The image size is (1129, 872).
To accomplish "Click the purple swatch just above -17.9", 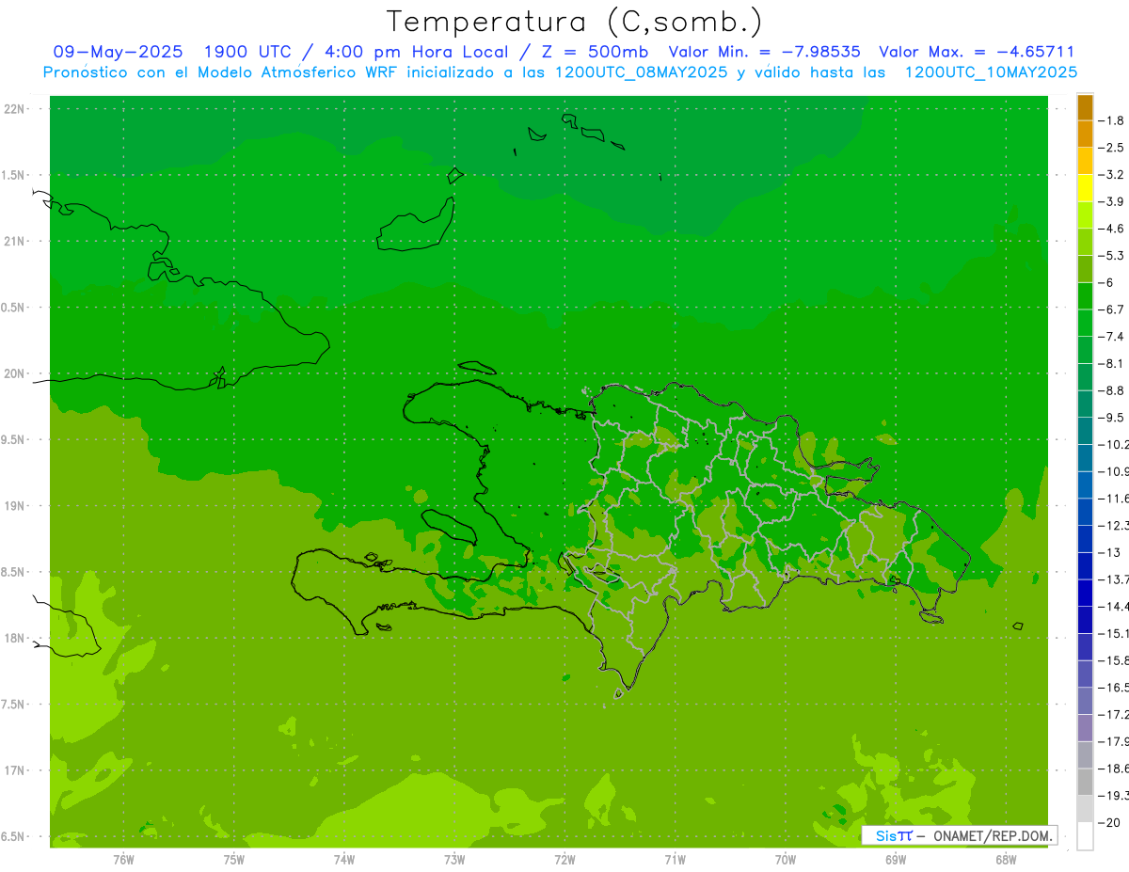I will point(1085,728).
